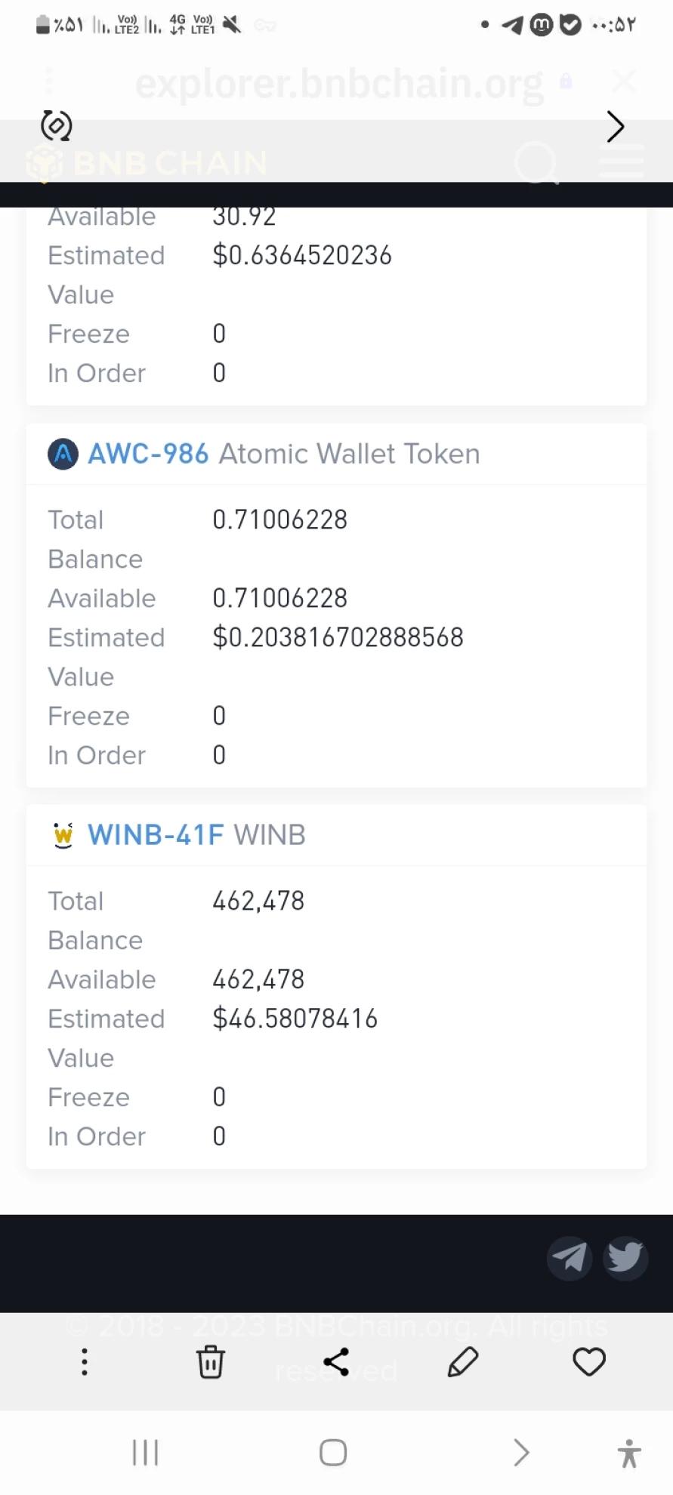Delete the screenshot with trash icon
This screenshot has height=1495, width=673.
tap(211, 1362)
